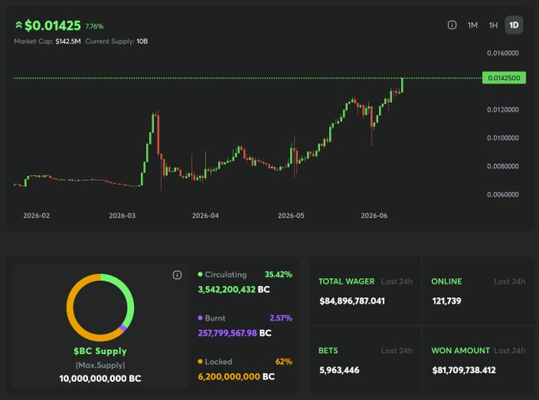Viewport: 539px width, 400px height.
Task: Click the 2026-06 date label
Action: (374, 215)
